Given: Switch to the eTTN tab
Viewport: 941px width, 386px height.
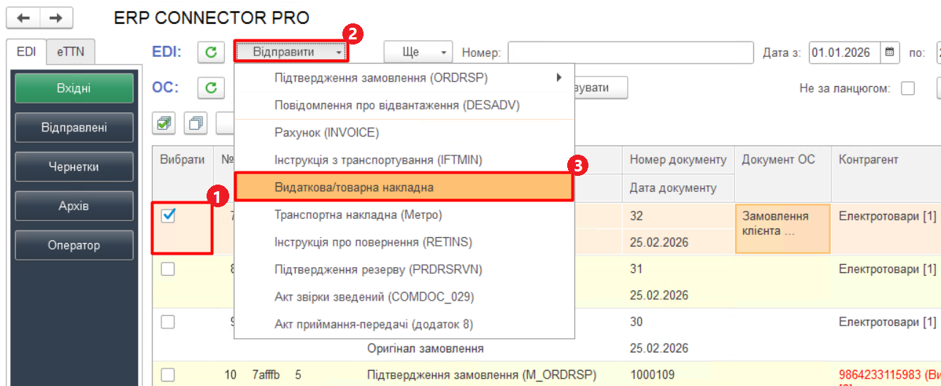Looking at the screenshot, I should [x=70, y=53].
